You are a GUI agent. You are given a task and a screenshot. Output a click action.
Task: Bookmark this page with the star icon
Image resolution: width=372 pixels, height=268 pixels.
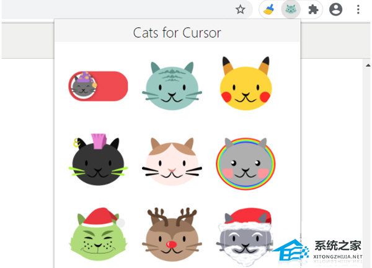coord(241,10)
